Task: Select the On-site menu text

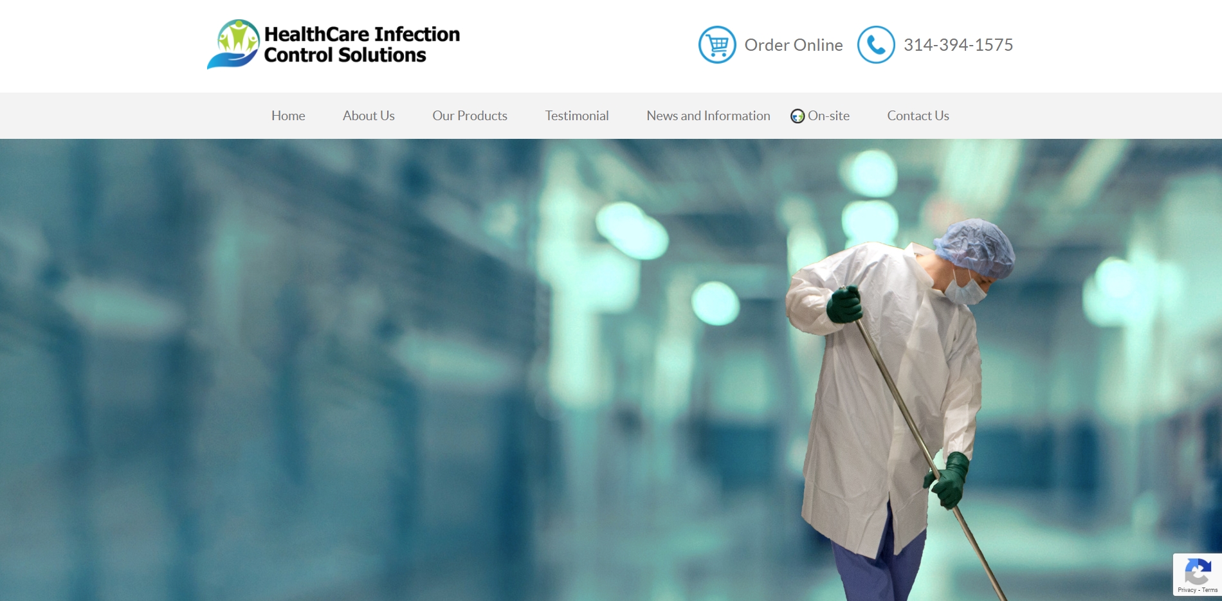Action: [x=828, y=116]
